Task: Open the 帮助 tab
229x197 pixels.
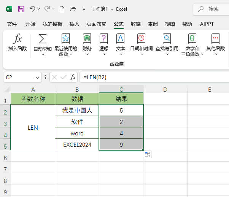Action: (x=187, y=24)
